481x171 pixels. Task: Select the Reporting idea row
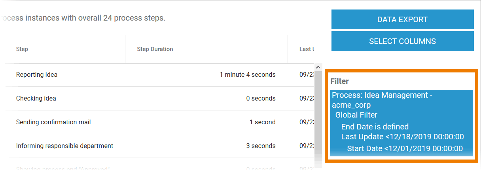[37, 74]
